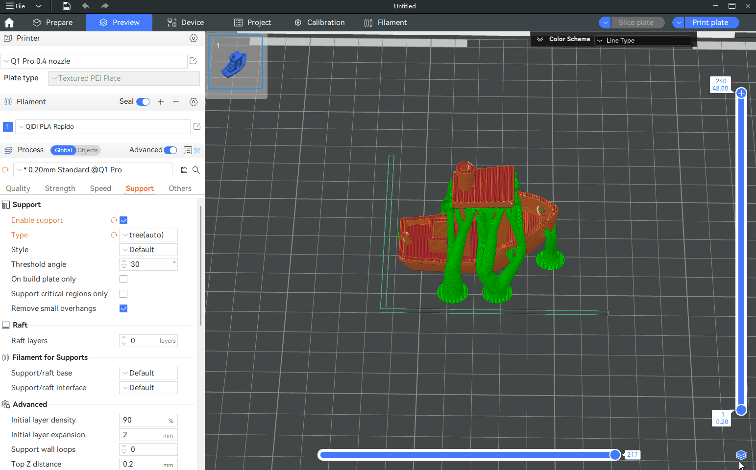Click the Home icon
756x470 pixels.
(x=9, y=23)
